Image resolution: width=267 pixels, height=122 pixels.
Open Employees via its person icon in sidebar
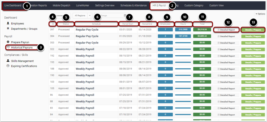[x=8, y=23]
